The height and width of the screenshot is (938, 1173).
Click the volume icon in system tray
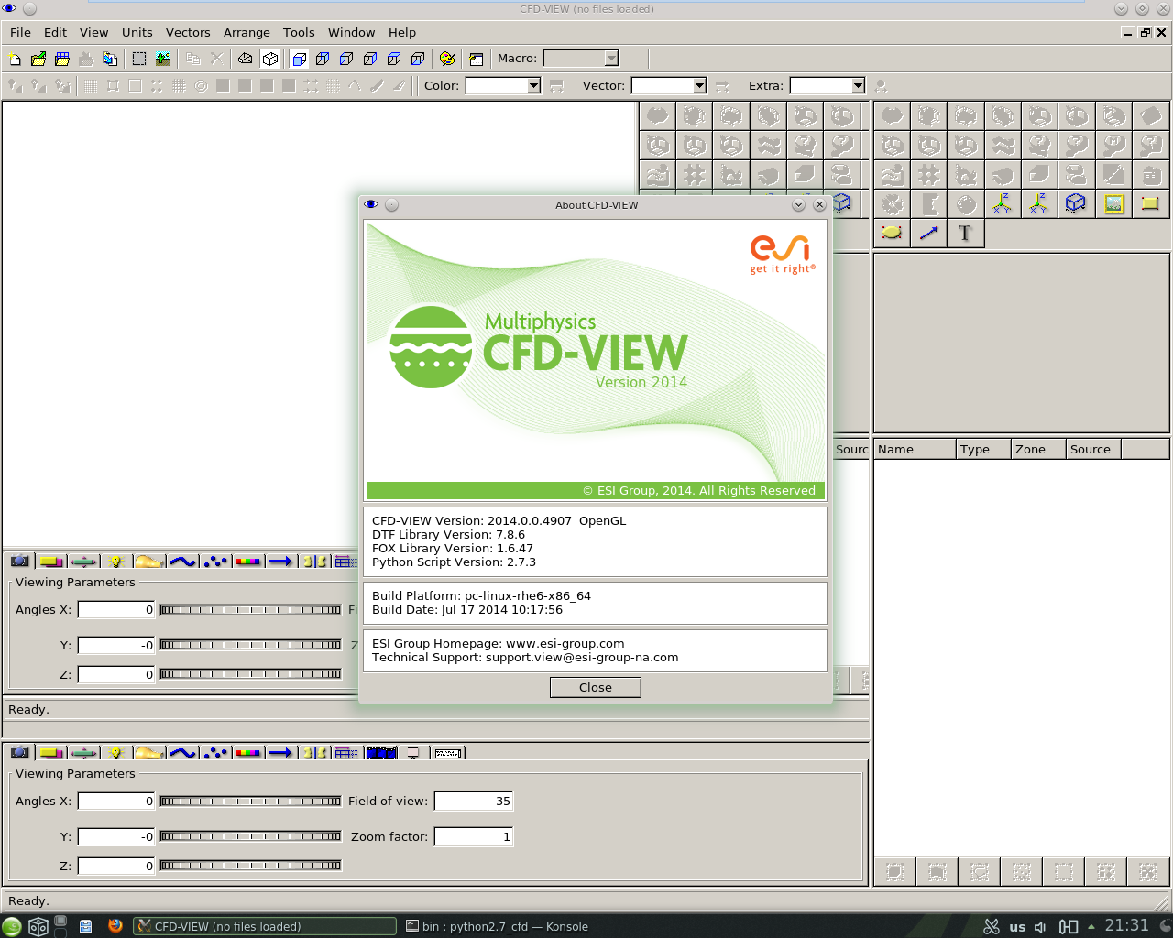[1040, 926]
